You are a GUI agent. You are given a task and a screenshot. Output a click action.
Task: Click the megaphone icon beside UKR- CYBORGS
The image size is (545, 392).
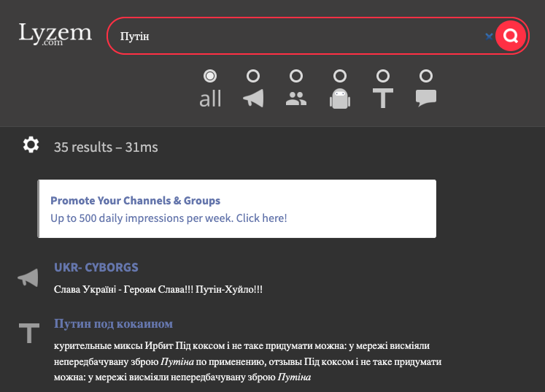click(28, 277)
